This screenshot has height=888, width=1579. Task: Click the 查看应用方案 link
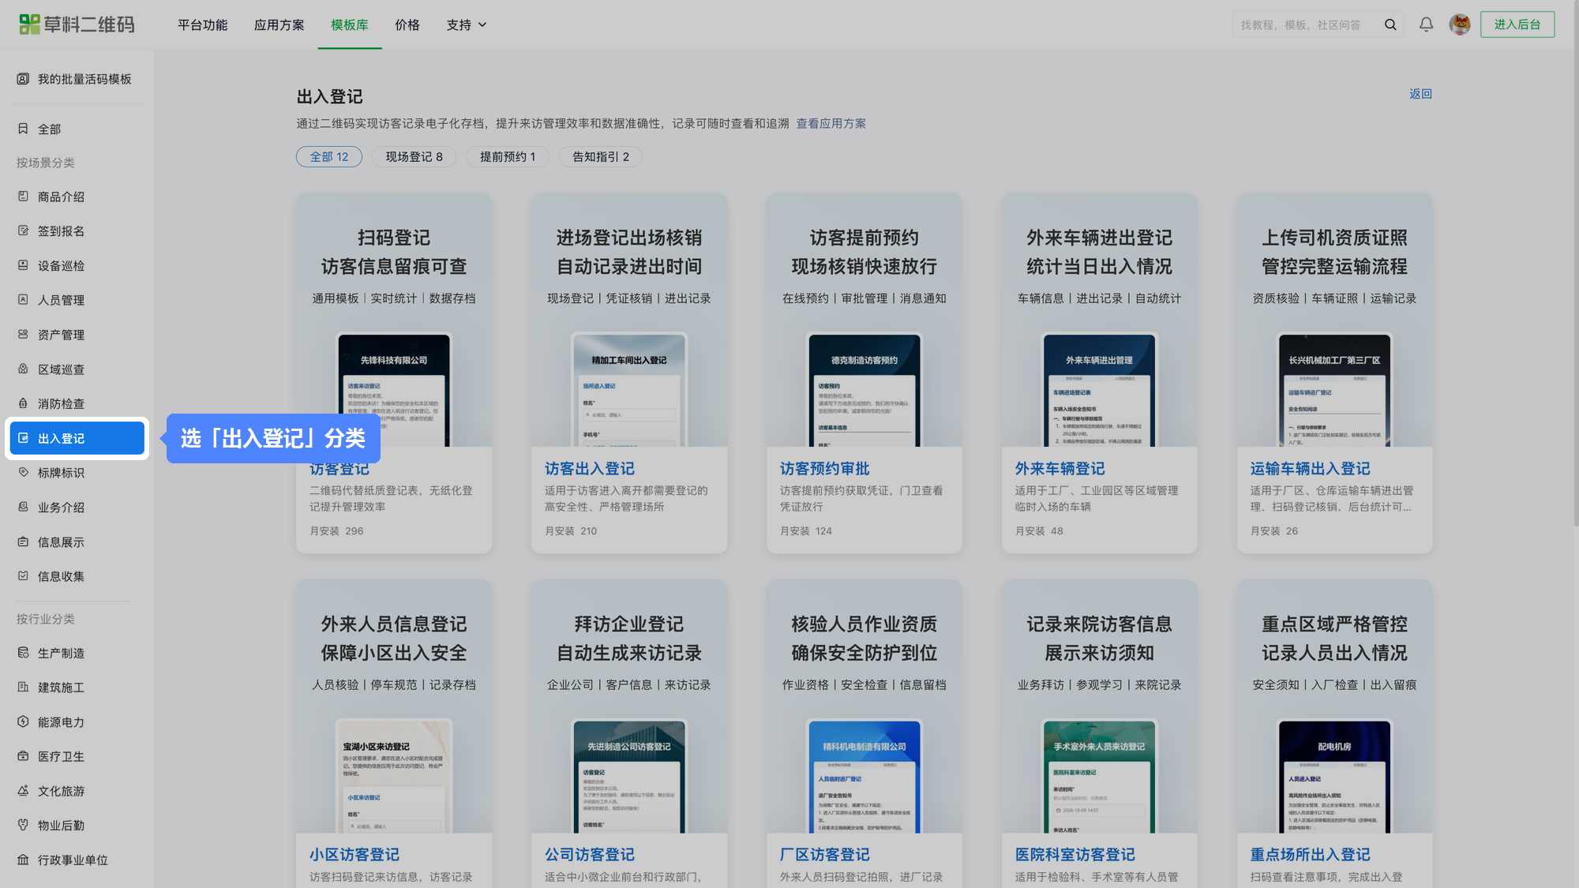coord(831,123)
